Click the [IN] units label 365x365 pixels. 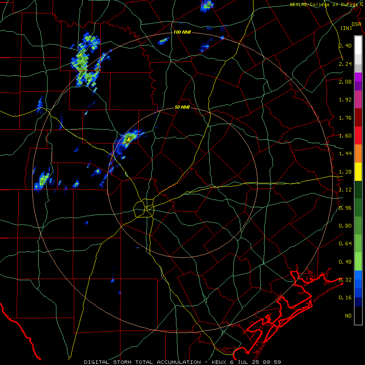point(346,28)
